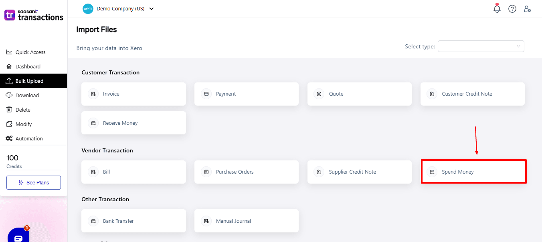Click the Xero logo icon
The image size is (542, 242).
click(88, 9)
